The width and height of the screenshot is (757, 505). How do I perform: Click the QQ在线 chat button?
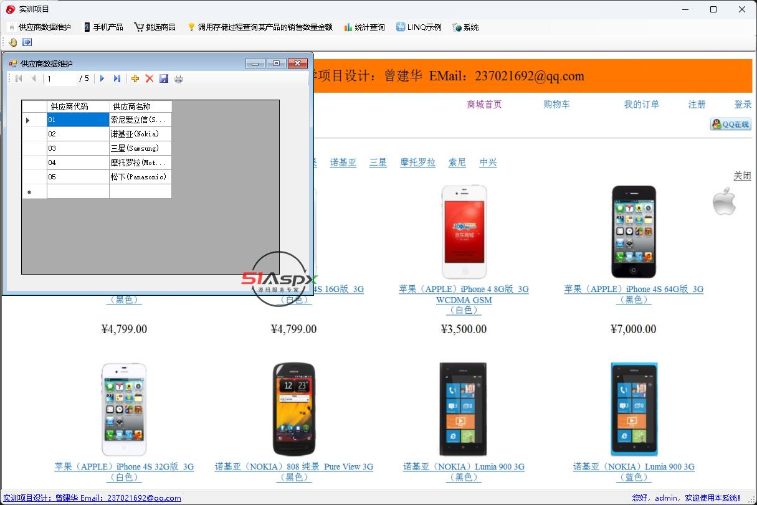pyautogui.click(x=730, y=124)
